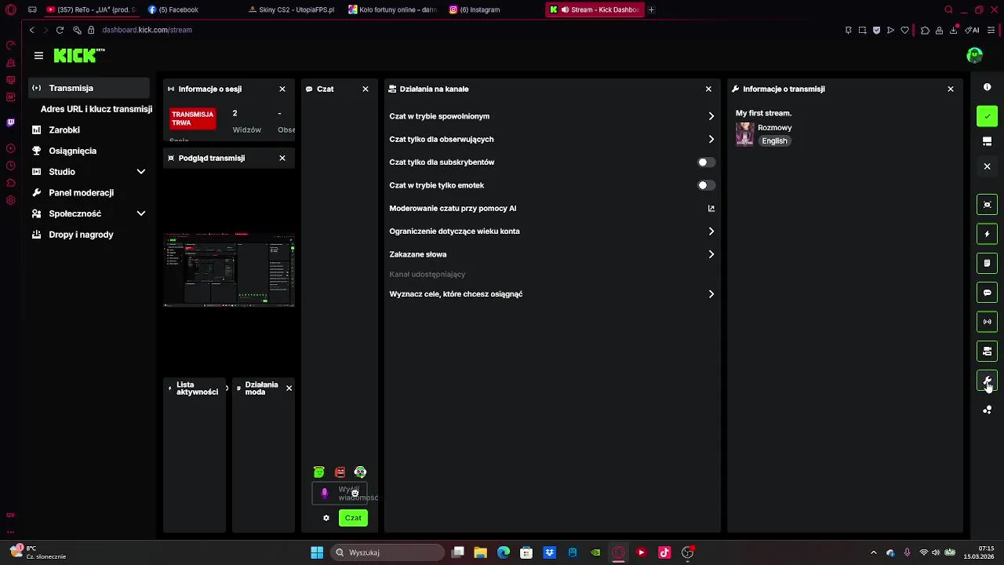Click the Rozmowy category thumbnail
This screenshot has width=1004, height=565.
point(744,134)
